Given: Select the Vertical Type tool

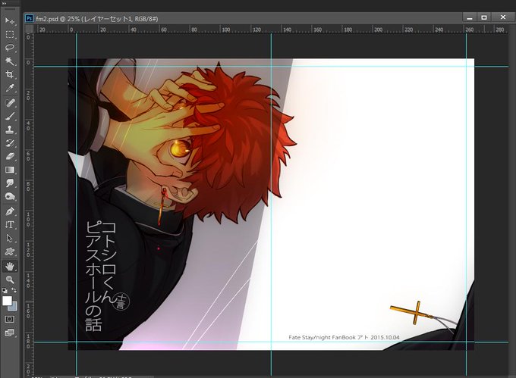Looking at the screenshot, I should tap(10, 225).
